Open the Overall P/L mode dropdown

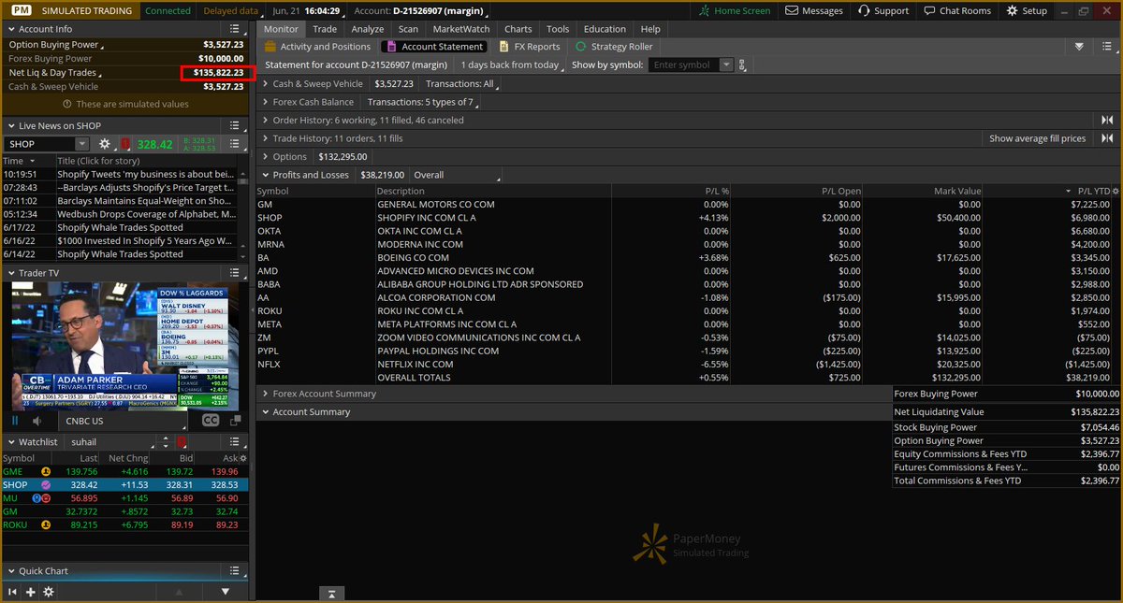click(458, 175)
